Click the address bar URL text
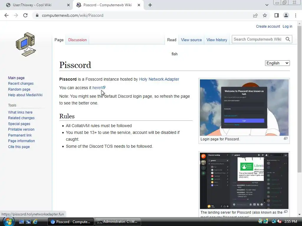The height and width of the screenshot is (226, 302). click(73, 15)
